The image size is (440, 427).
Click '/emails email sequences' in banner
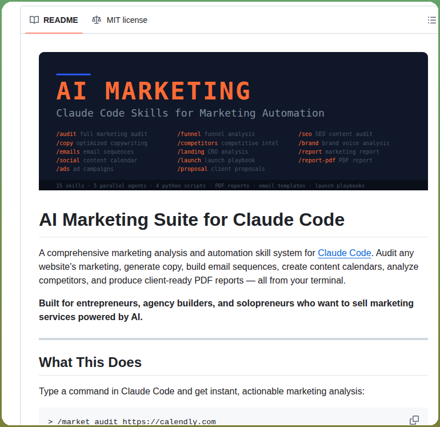coord(95,152)
